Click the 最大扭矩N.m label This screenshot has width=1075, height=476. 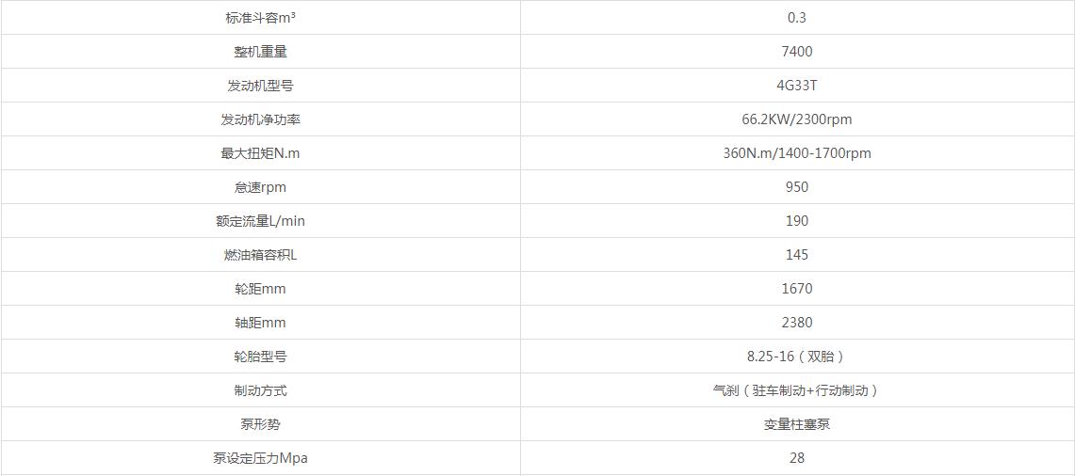[261, 153]
